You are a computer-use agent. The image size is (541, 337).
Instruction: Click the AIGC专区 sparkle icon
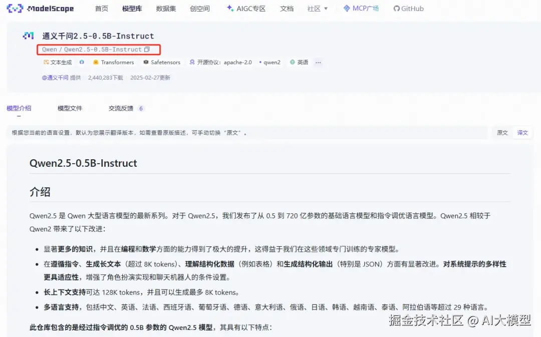pyautogui.click(x=230, y=8)
